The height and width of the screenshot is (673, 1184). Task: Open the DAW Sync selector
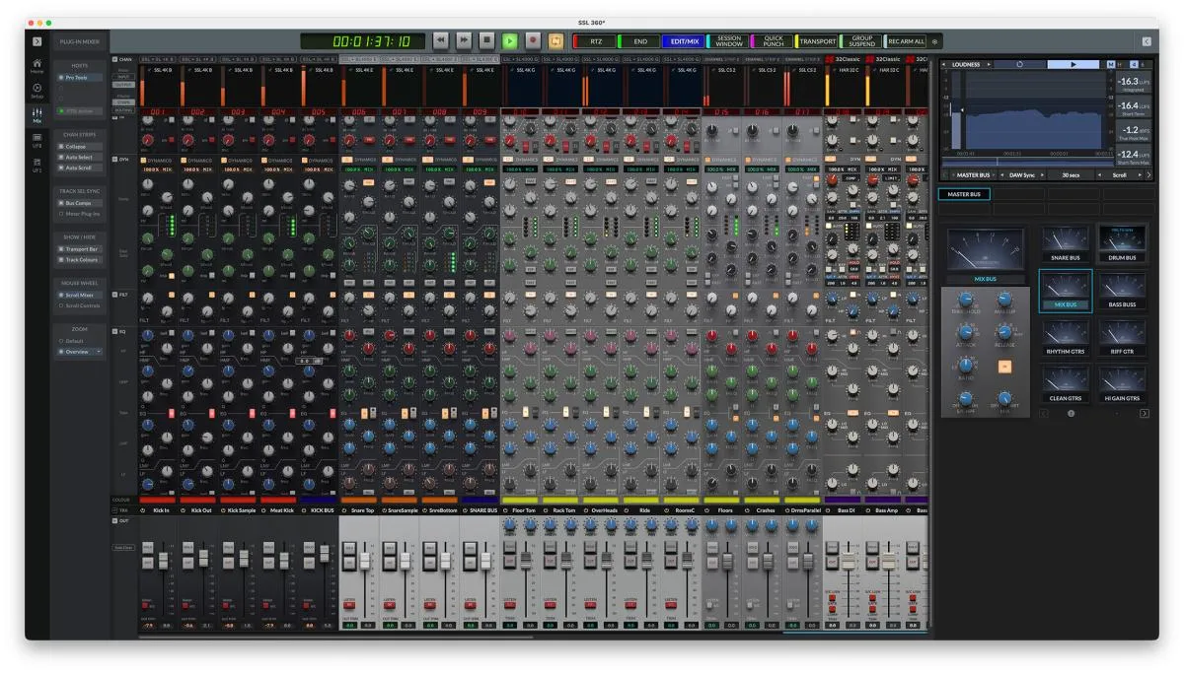[x=1022, y=175]
